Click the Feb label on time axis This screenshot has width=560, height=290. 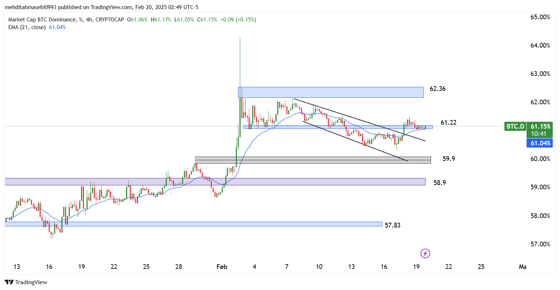222,267
